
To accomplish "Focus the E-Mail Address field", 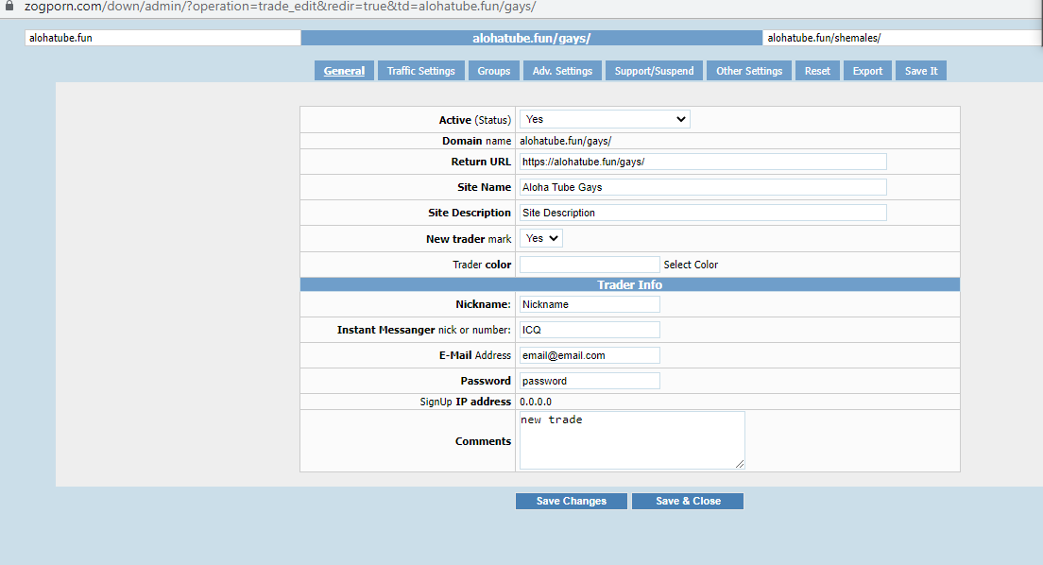I will [x=590, y=355].
